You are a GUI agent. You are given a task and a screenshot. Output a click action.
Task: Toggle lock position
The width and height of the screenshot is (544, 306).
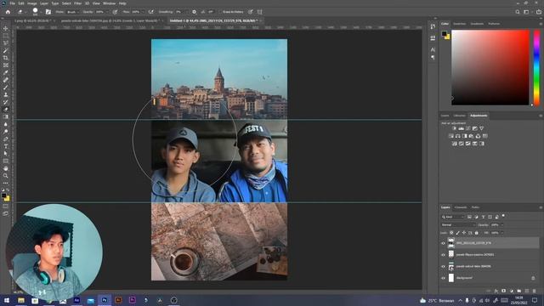[x=464, y=233]
